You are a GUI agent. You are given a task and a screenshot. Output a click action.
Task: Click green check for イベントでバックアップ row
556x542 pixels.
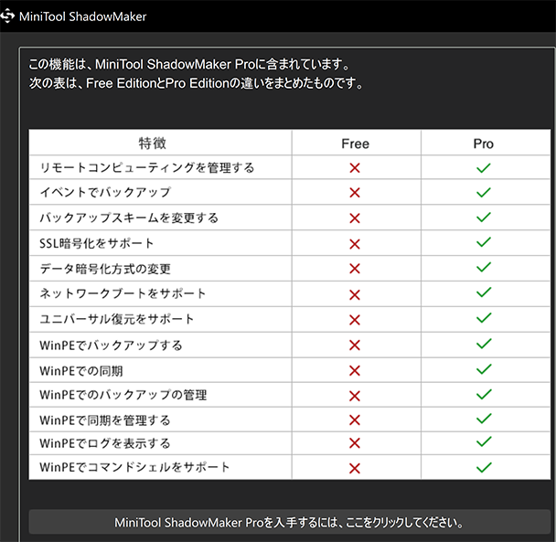click(x=484, y=192)
